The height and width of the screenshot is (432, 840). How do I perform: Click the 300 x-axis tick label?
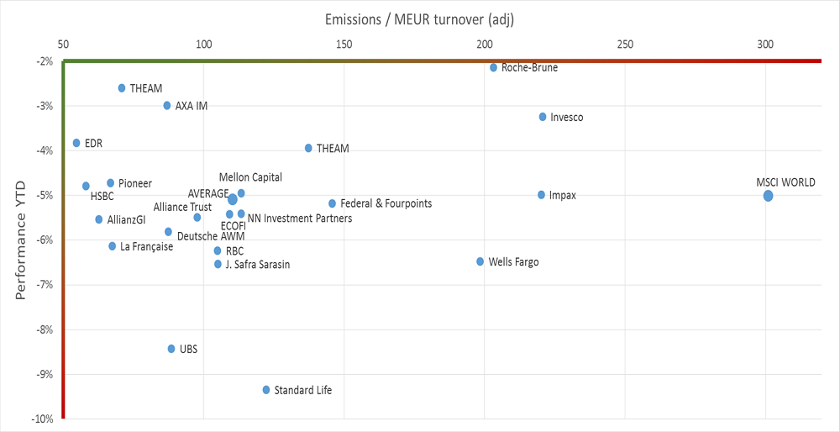765,43
